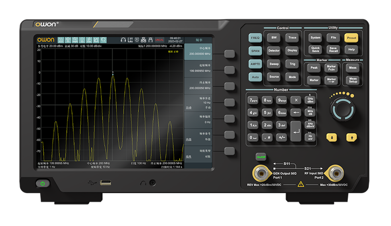Viewport: 391px width, 226px height.
Task: Push the Mode key
Action: [x=292, y=77]
